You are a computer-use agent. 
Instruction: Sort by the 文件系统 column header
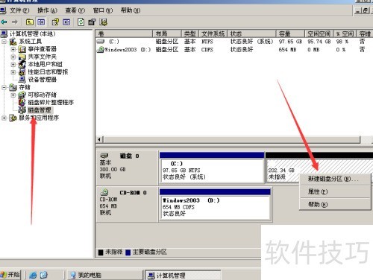(x=213, y=34)
